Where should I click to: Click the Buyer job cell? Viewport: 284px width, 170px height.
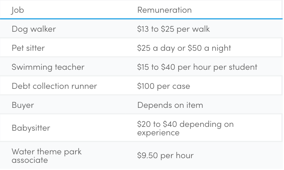point(23,105)
